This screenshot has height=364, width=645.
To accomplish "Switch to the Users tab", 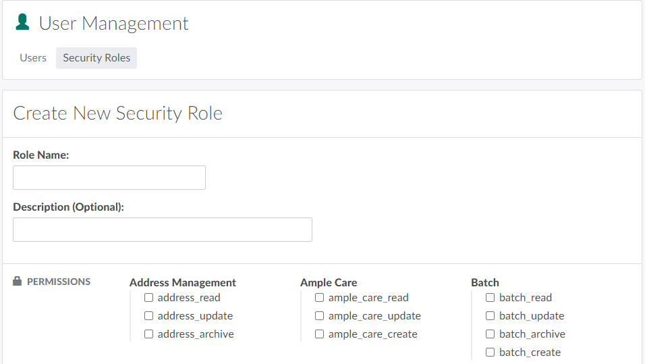I will [x=33, y=58].
